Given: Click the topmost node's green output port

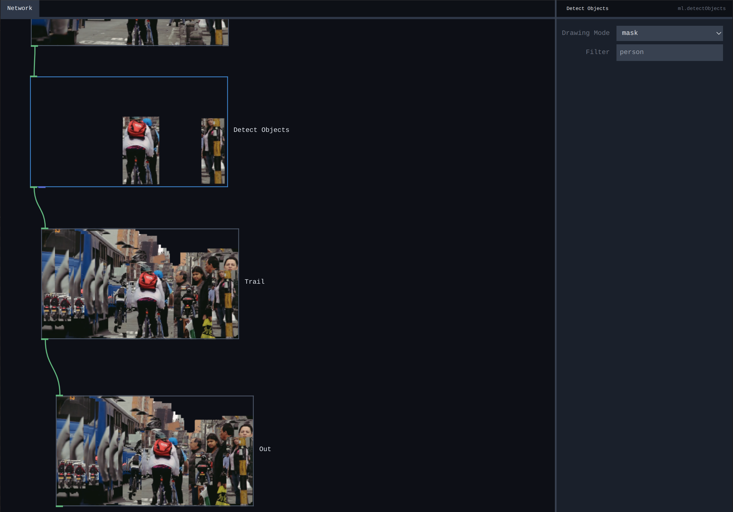Looking at the screenshot, I should tap(34, 46).
